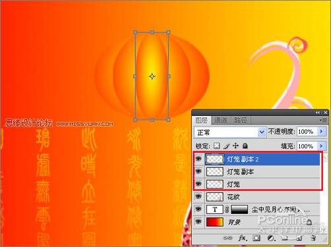
Task: Add a layer mask
Action: [x=256, y=238]
